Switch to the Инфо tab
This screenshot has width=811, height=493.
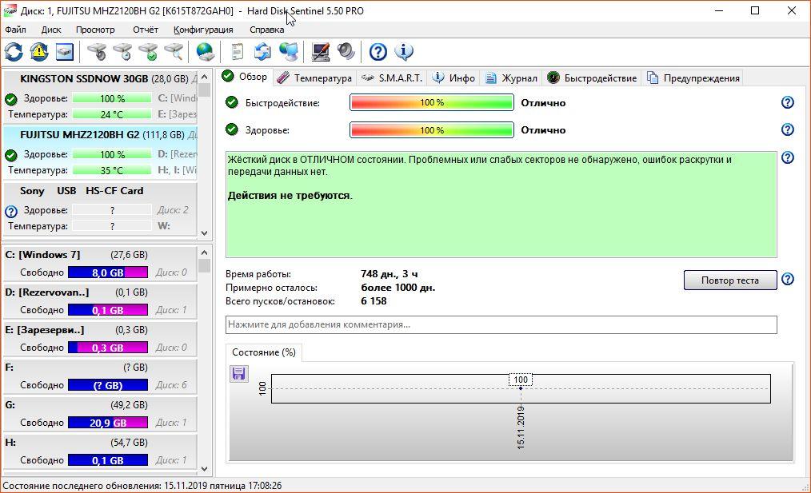pyautogui.click(x=453, y=78)
